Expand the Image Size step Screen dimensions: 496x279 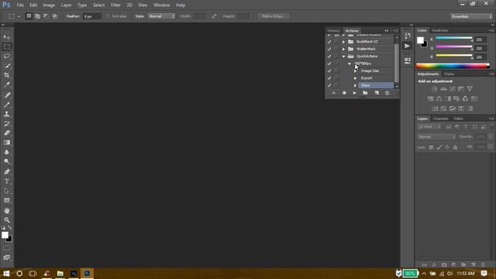pyautogui.click(x=355, y=71)
